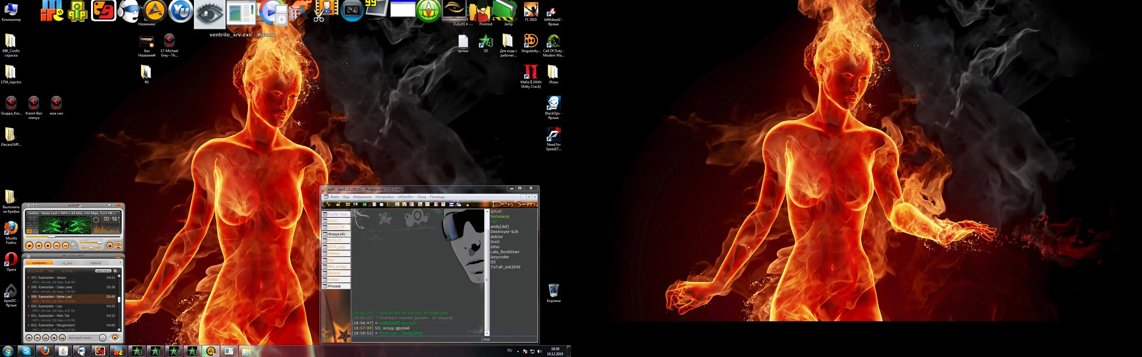Viewport: 1142px width, 357px height.
Task: Click the Быстрый поиск search field
Action: [x=80, y=338]
